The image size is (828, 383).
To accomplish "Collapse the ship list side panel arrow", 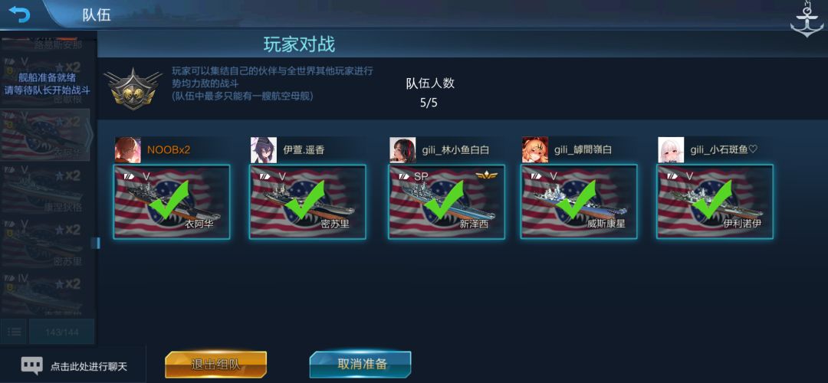I will [90, 135].
